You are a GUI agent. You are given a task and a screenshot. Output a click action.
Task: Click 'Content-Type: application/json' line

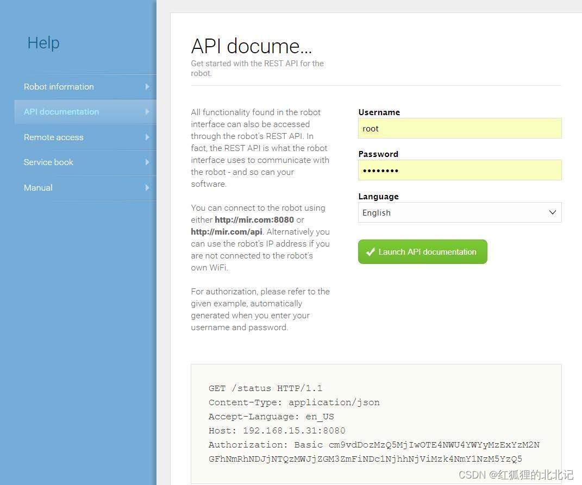pyautogui.click(x=294, y=402)
